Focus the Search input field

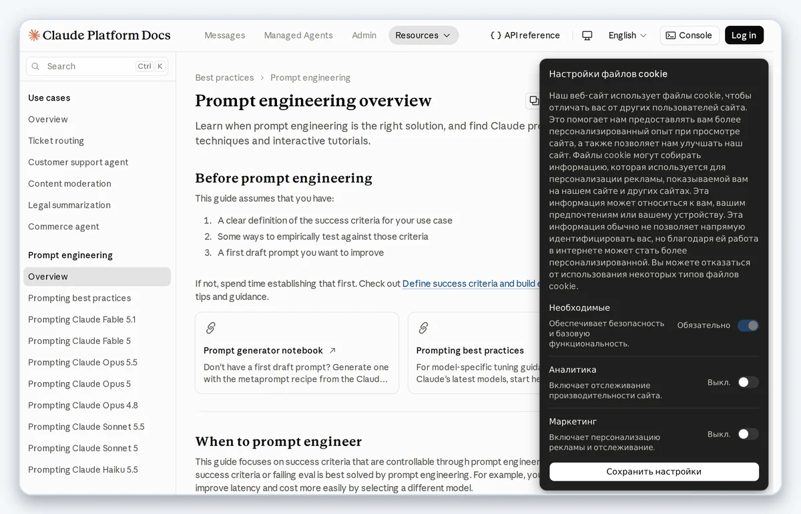tap(97, 67)
